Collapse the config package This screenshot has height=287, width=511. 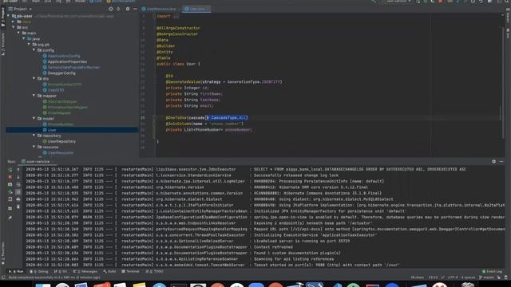[x=34, y=50]
